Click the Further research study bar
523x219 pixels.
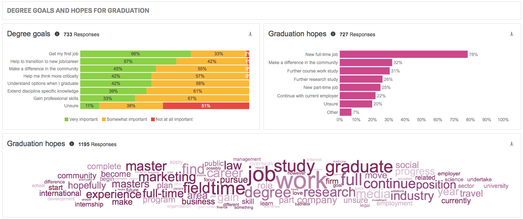tap(361, 79)
